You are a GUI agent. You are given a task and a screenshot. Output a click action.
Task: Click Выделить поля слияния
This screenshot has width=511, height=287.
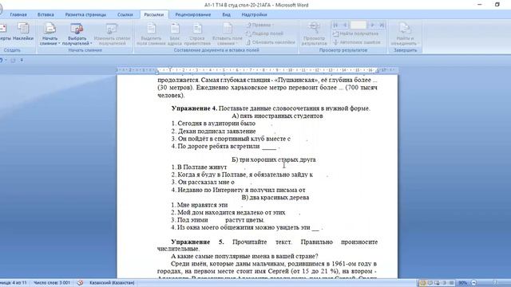coord(151,33)
